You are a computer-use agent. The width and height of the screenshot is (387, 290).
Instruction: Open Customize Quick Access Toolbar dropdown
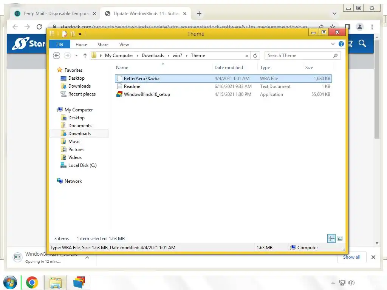click(x=80, y=34)
